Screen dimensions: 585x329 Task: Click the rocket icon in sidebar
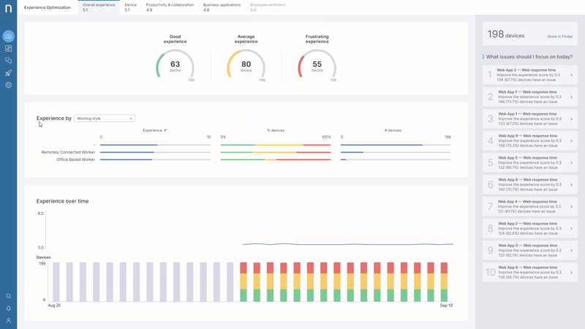pyautogui.click(x=9, y=73)
